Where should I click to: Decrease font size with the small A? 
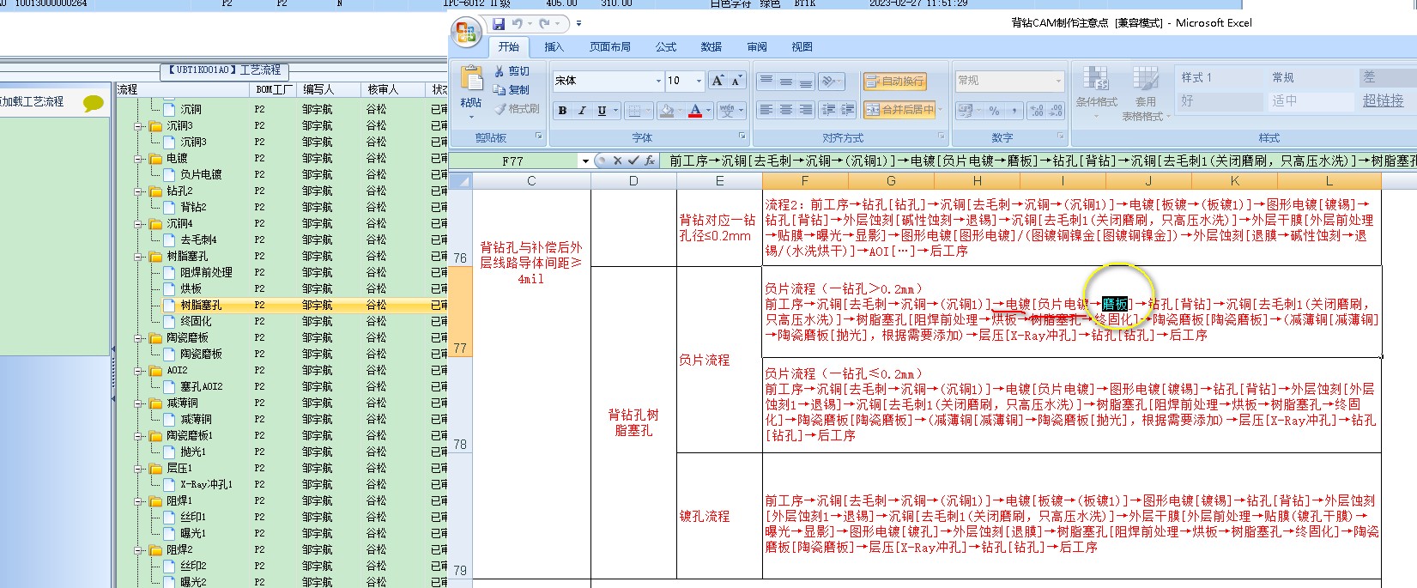coord(736,81)
